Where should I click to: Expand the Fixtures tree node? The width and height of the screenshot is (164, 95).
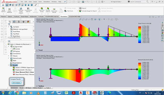[9, 56]
